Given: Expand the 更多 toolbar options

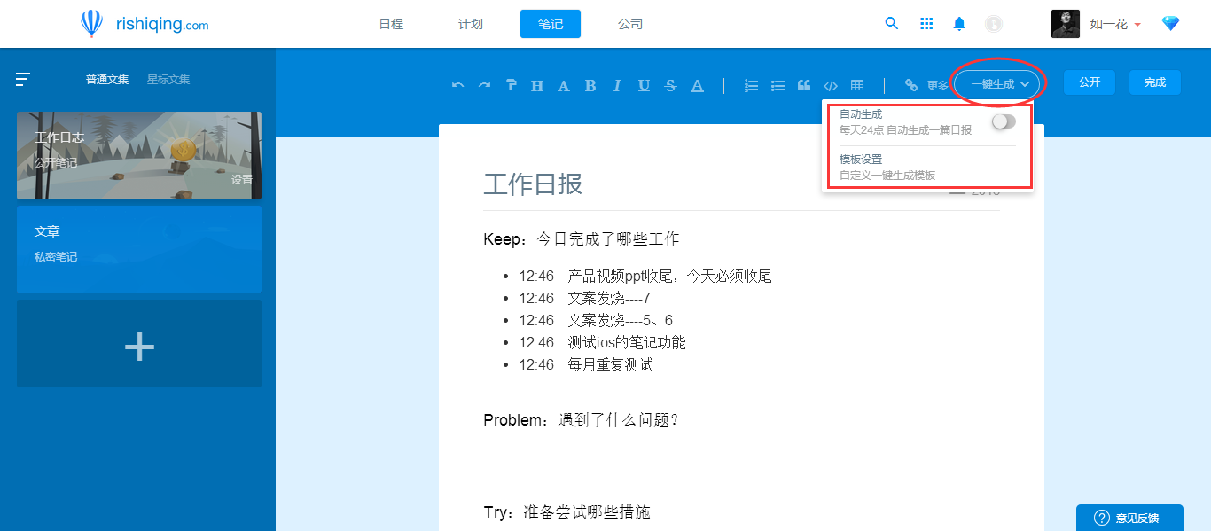Looking at the screenshot, I should pyautogui.click(x=937, y=85).
